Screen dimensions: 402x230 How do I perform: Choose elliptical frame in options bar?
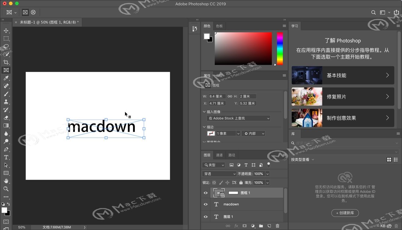coord(33,12)
